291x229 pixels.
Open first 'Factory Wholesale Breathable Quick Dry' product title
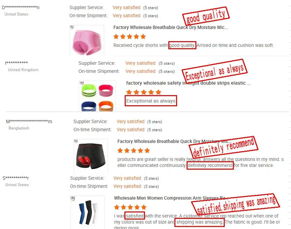[170, 27]
